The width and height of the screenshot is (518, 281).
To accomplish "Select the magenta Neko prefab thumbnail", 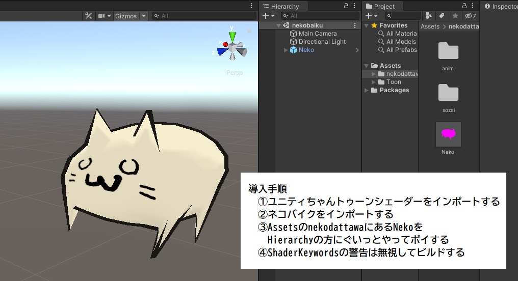I will pyautogui.click(x=448, y=134).
